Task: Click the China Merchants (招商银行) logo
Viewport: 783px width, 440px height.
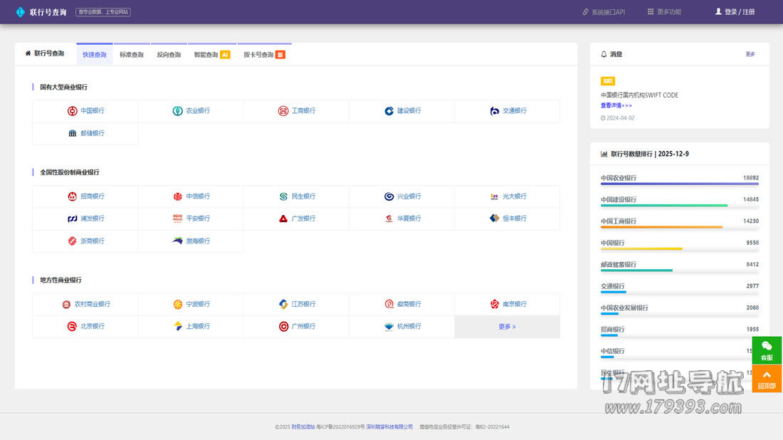Action: point(73,197)
